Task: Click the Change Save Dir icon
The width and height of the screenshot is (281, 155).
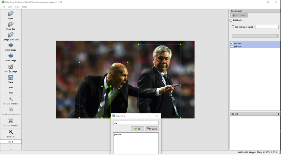Action: pos(11,35)
